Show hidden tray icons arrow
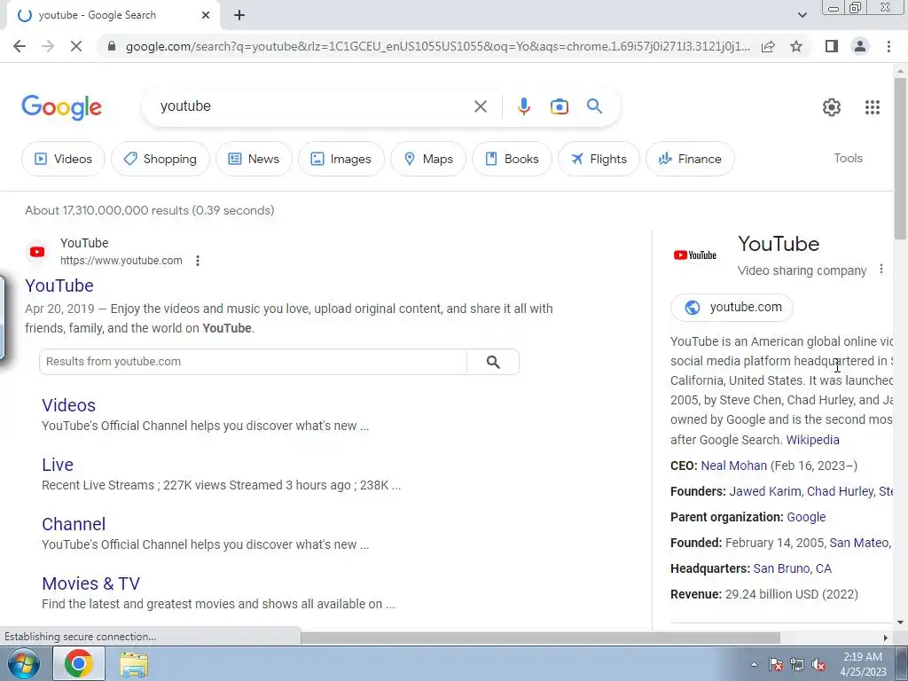 [x=754, y=665]
